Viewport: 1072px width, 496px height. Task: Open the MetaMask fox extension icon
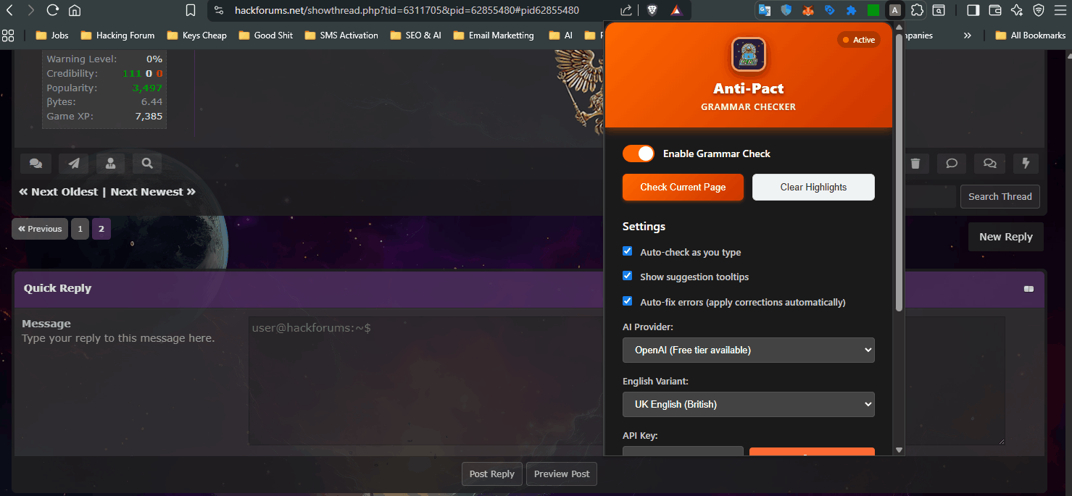point(807,10)
